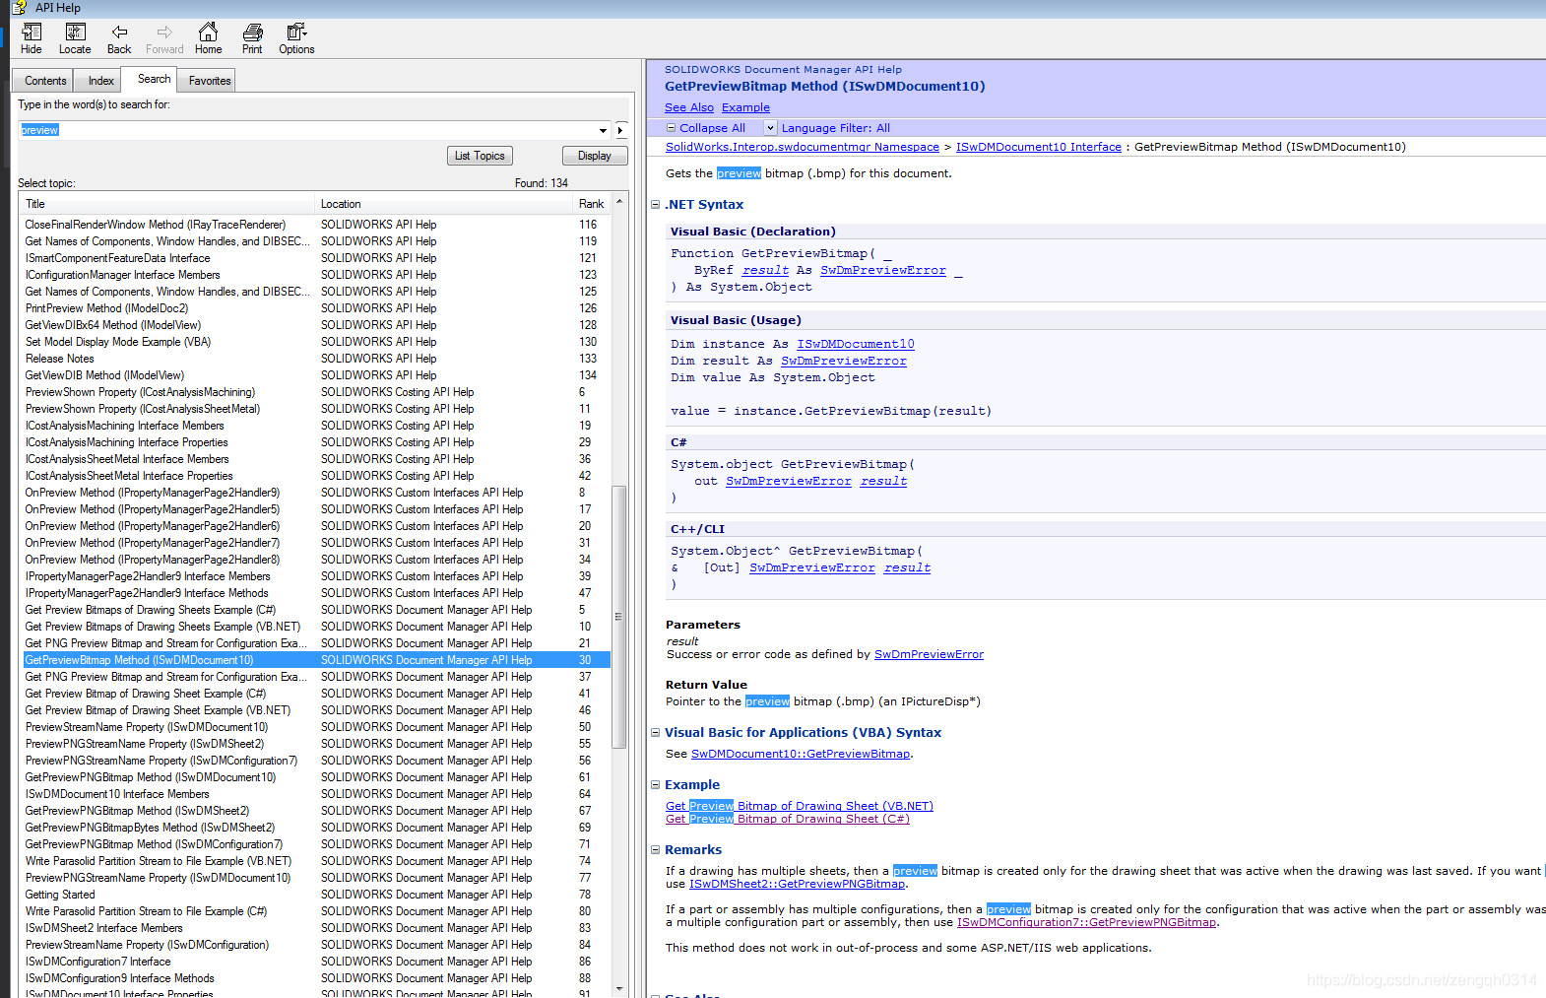This screenshot has height=998, width=1546.
Task: Open Home page from toolbar
Action: [208, 38]
